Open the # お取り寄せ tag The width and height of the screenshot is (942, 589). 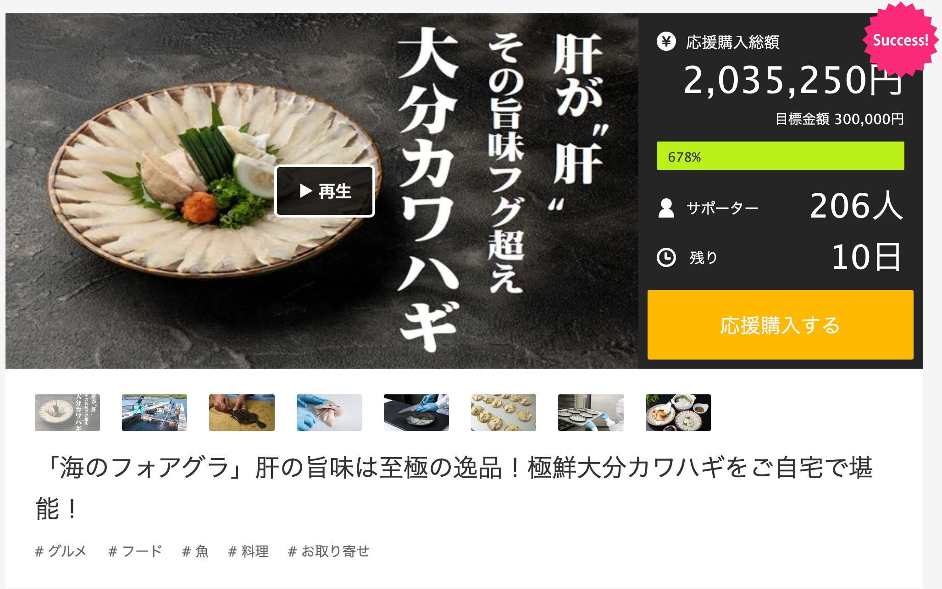coord(329,551)
